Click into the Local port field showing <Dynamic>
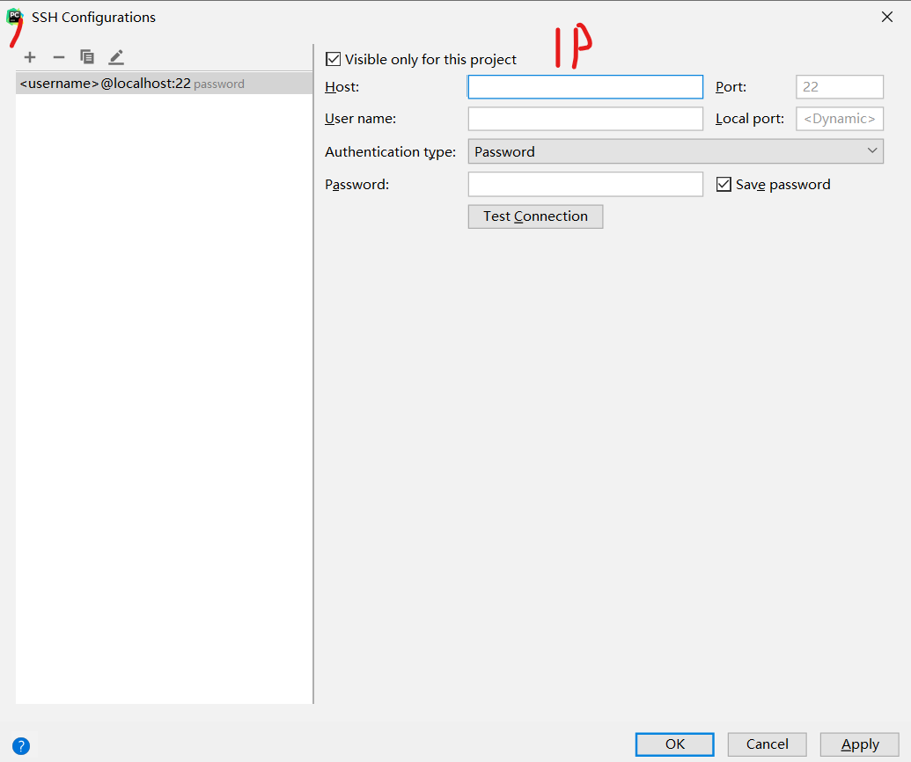 click(840, 119)
